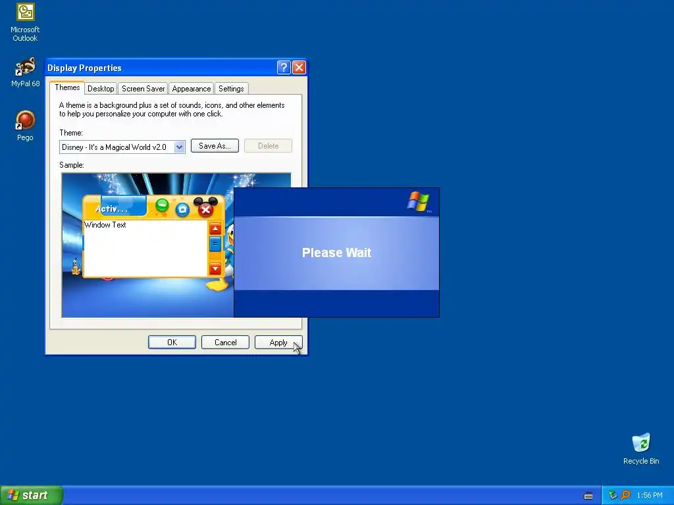Click the Apply button

(x=278, y=342)
